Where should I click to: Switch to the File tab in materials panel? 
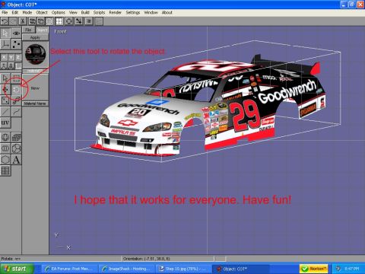click(28, 30)
